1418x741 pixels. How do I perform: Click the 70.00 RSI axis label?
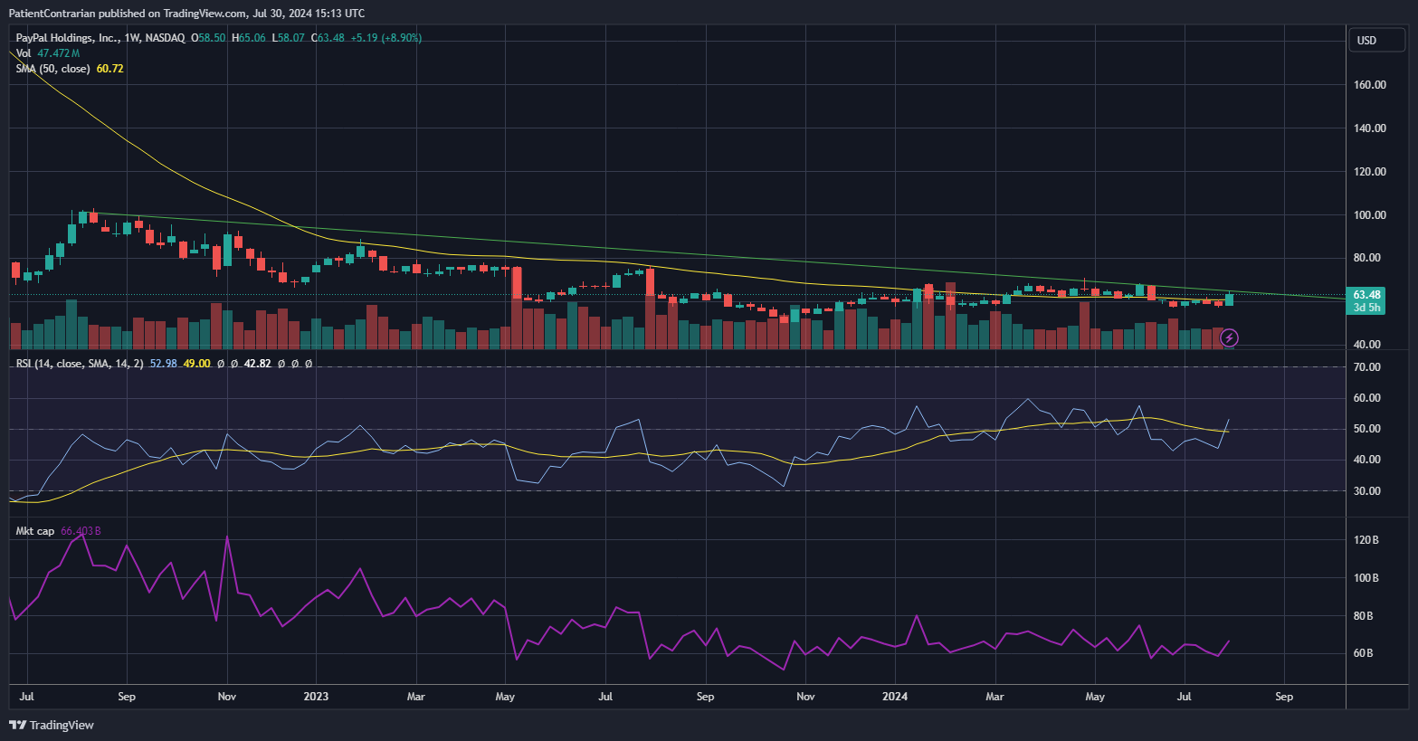coord(1367,367)
